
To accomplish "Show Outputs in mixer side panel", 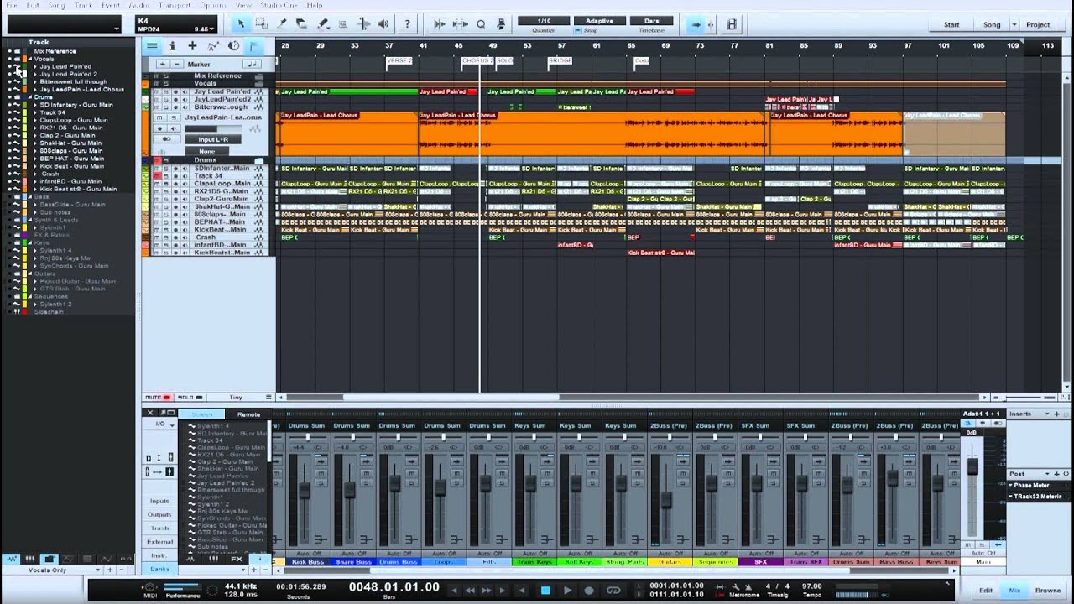I will pos(159,514).
